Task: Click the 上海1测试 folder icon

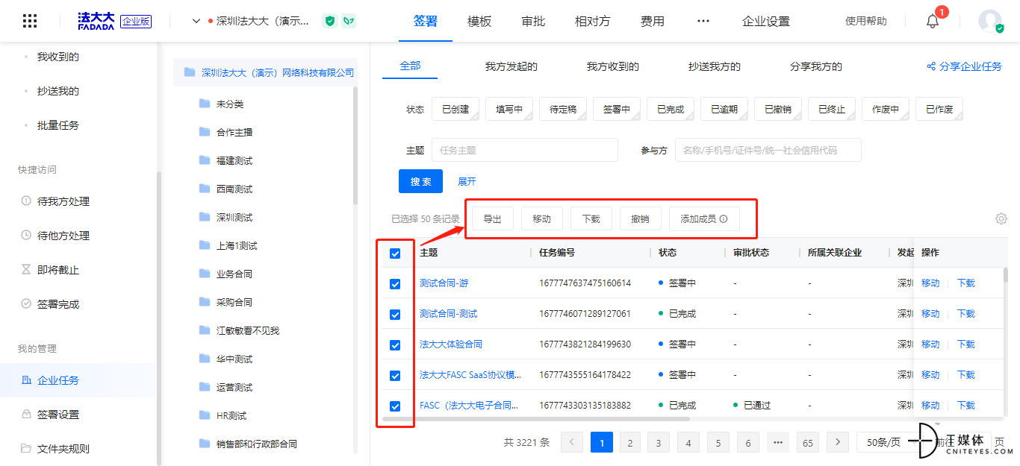Action: [205, 245]
